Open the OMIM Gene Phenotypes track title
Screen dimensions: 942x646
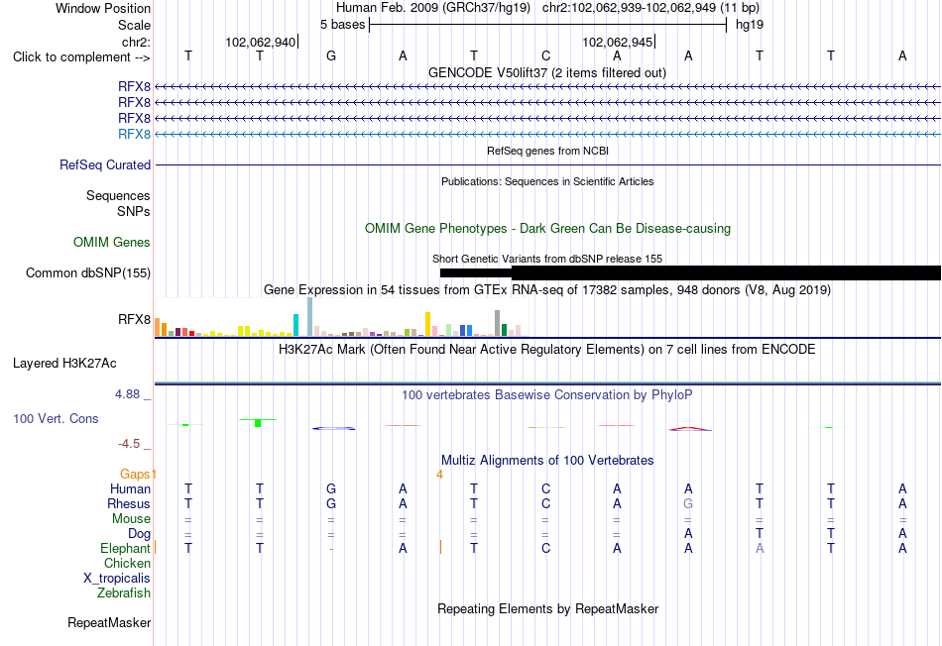548,228
